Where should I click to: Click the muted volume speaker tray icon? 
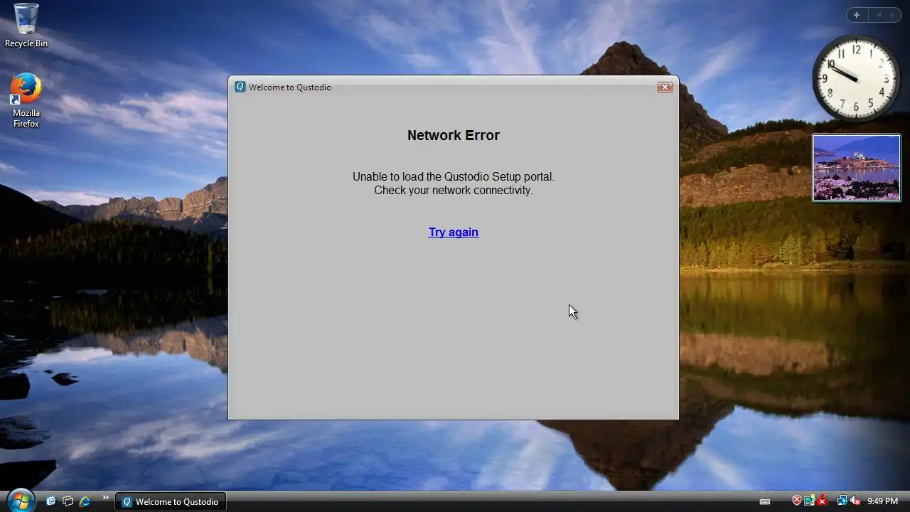[855, 501]
